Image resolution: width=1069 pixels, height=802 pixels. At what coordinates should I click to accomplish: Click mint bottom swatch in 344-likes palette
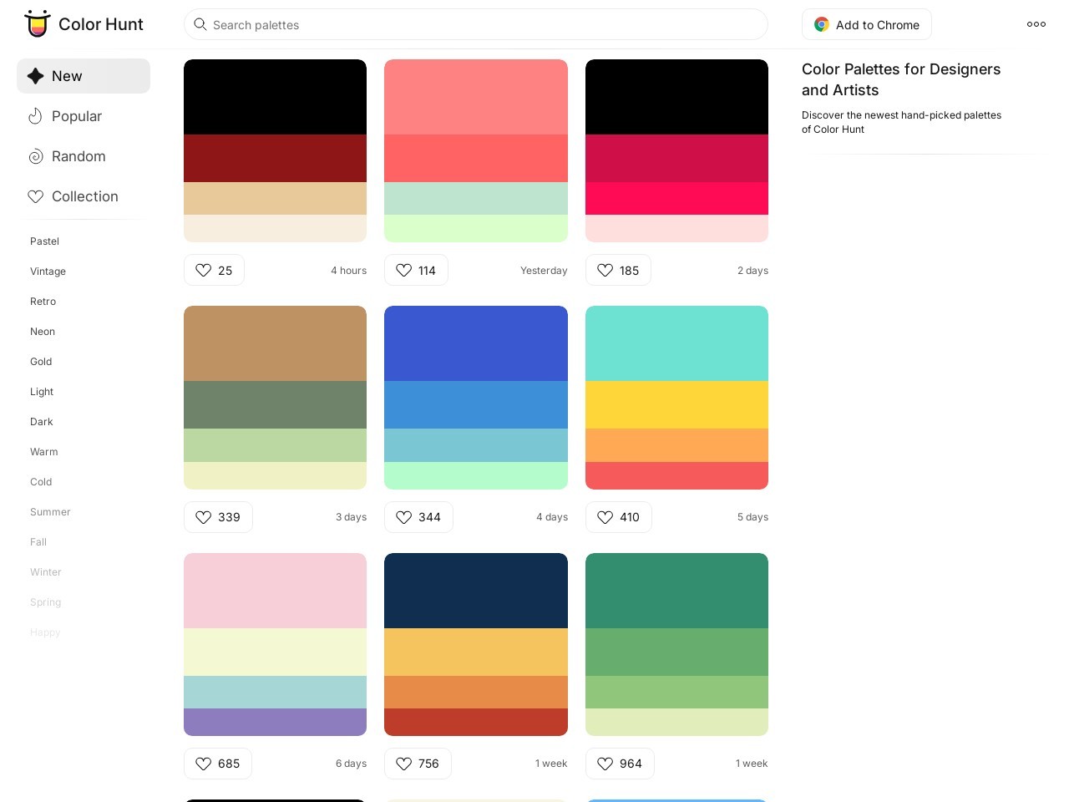476,475
